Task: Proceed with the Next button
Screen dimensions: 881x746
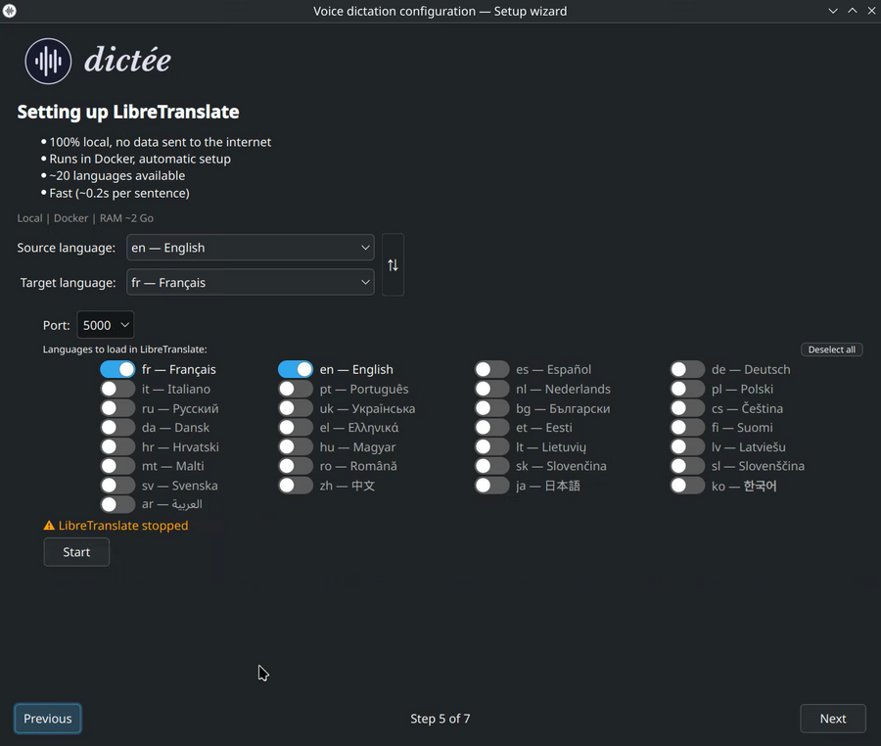Action: [x=833, y=719]
